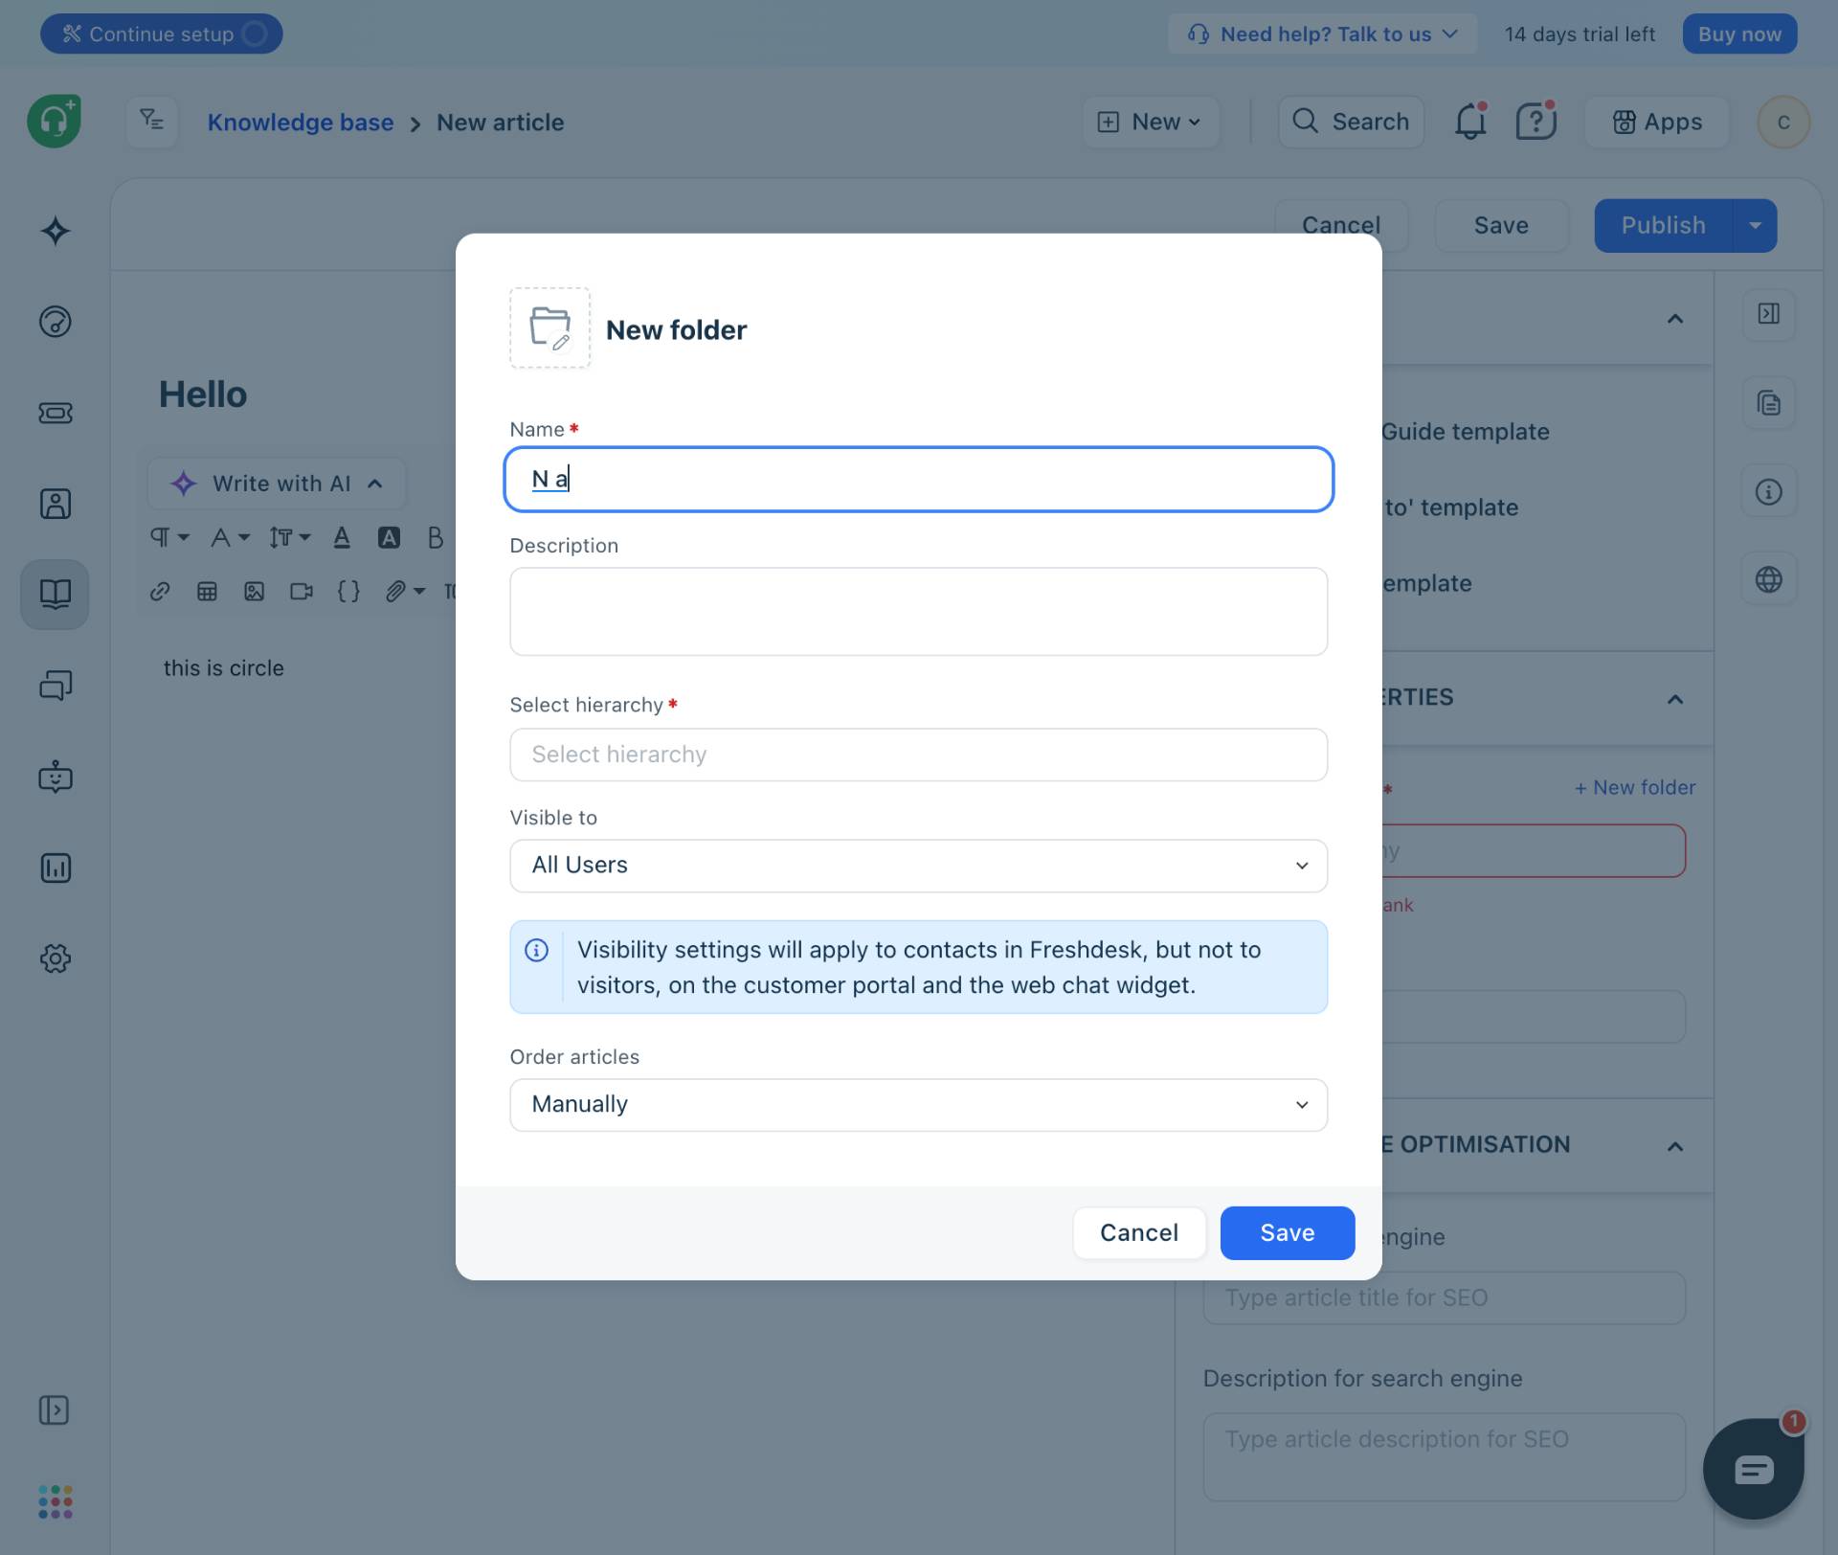This screenshot has width=1838, height=1555.
Task: Open the Select hierarchy field
Action: (x=918, y=755)
